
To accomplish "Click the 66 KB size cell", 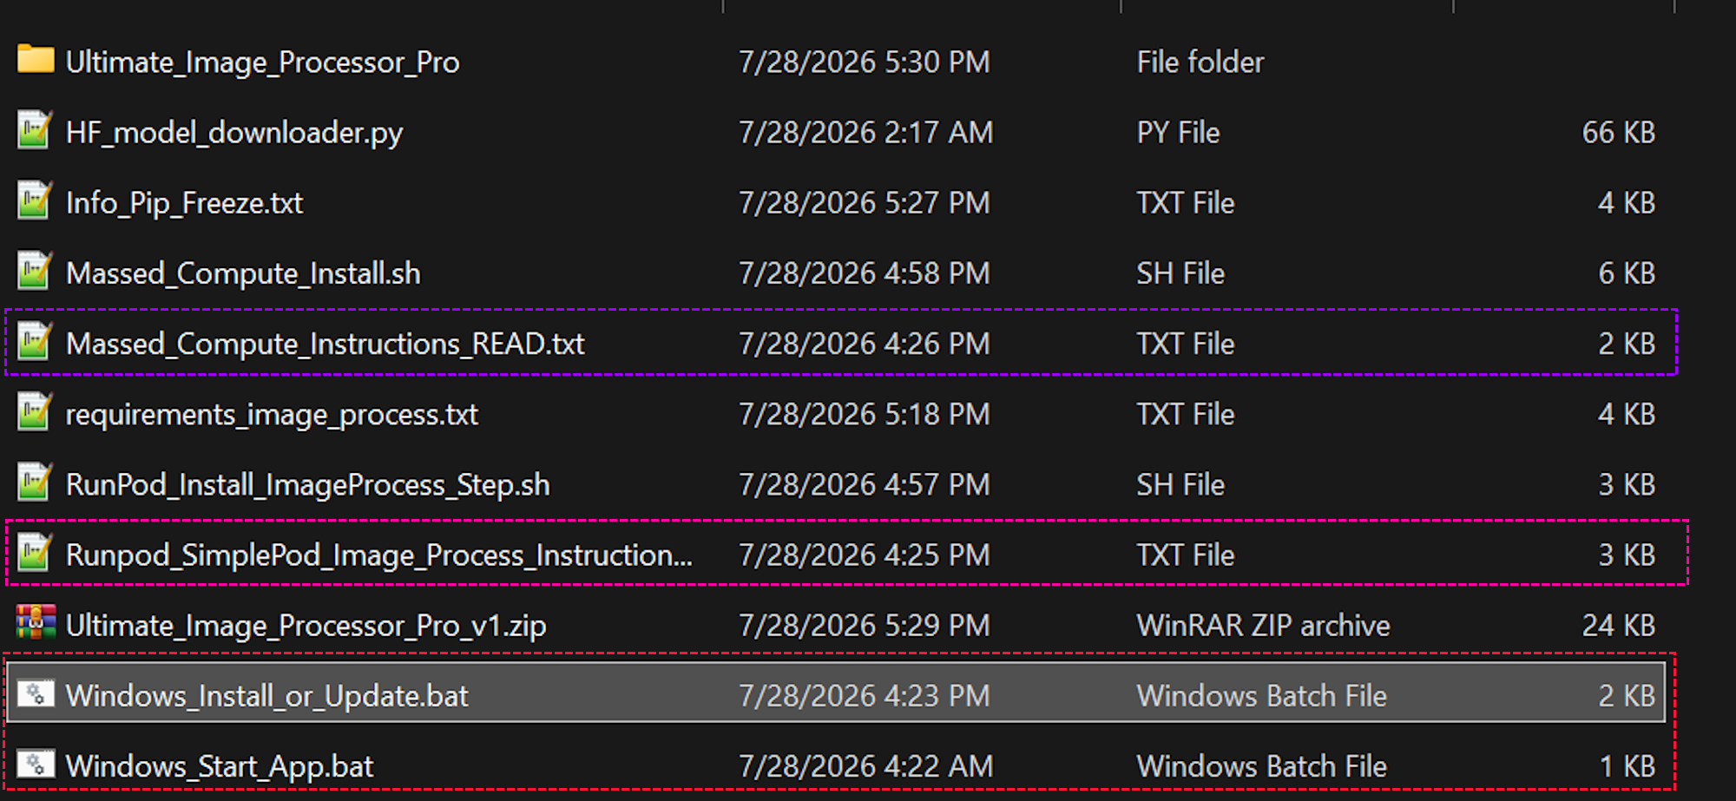I will (x=1618, y=133).
